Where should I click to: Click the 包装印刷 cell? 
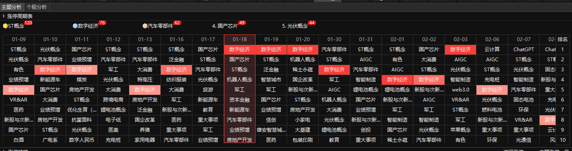coord(303,140)
